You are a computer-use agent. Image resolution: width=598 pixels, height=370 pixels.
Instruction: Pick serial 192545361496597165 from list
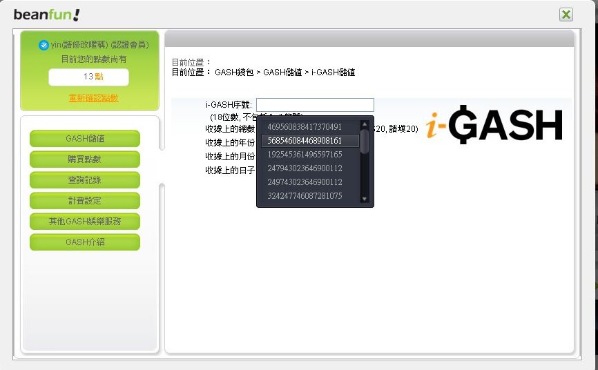(305, 155)
